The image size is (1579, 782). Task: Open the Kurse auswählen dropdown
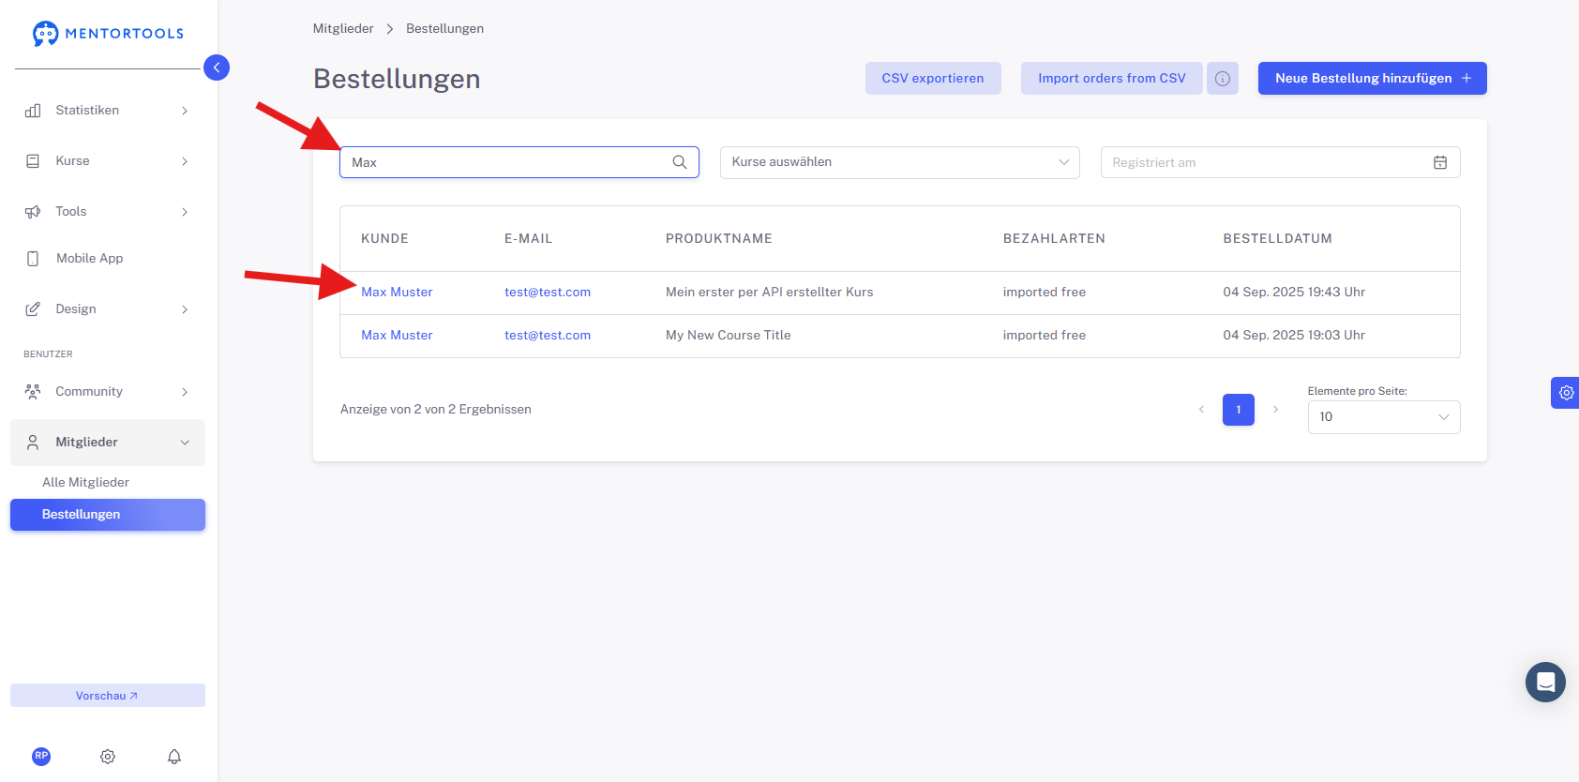pos(900,162)
